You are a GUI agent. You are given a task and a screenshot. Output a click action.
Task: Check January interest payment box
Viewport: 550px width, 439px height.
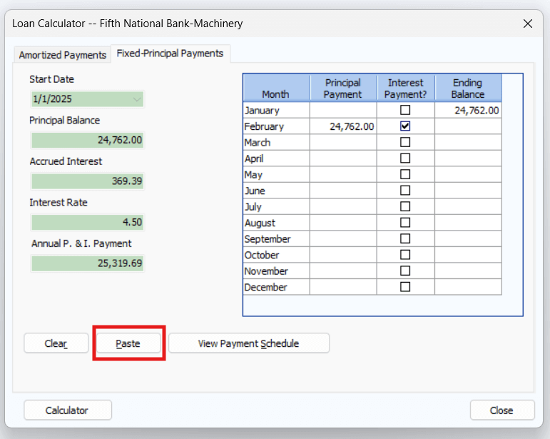[405, 110]
